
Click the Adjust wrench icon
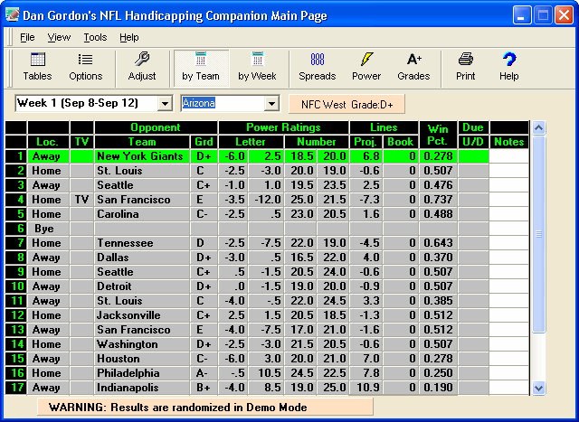[142, 69]
